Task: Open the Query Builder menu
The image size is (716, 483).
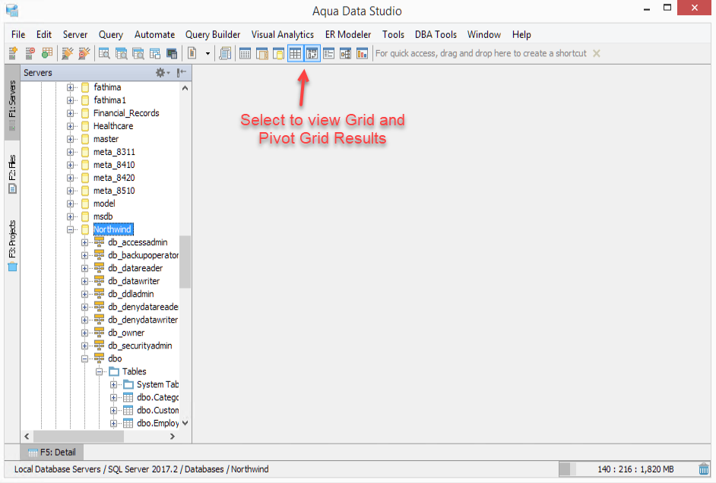Action: [x=213, y=35]
